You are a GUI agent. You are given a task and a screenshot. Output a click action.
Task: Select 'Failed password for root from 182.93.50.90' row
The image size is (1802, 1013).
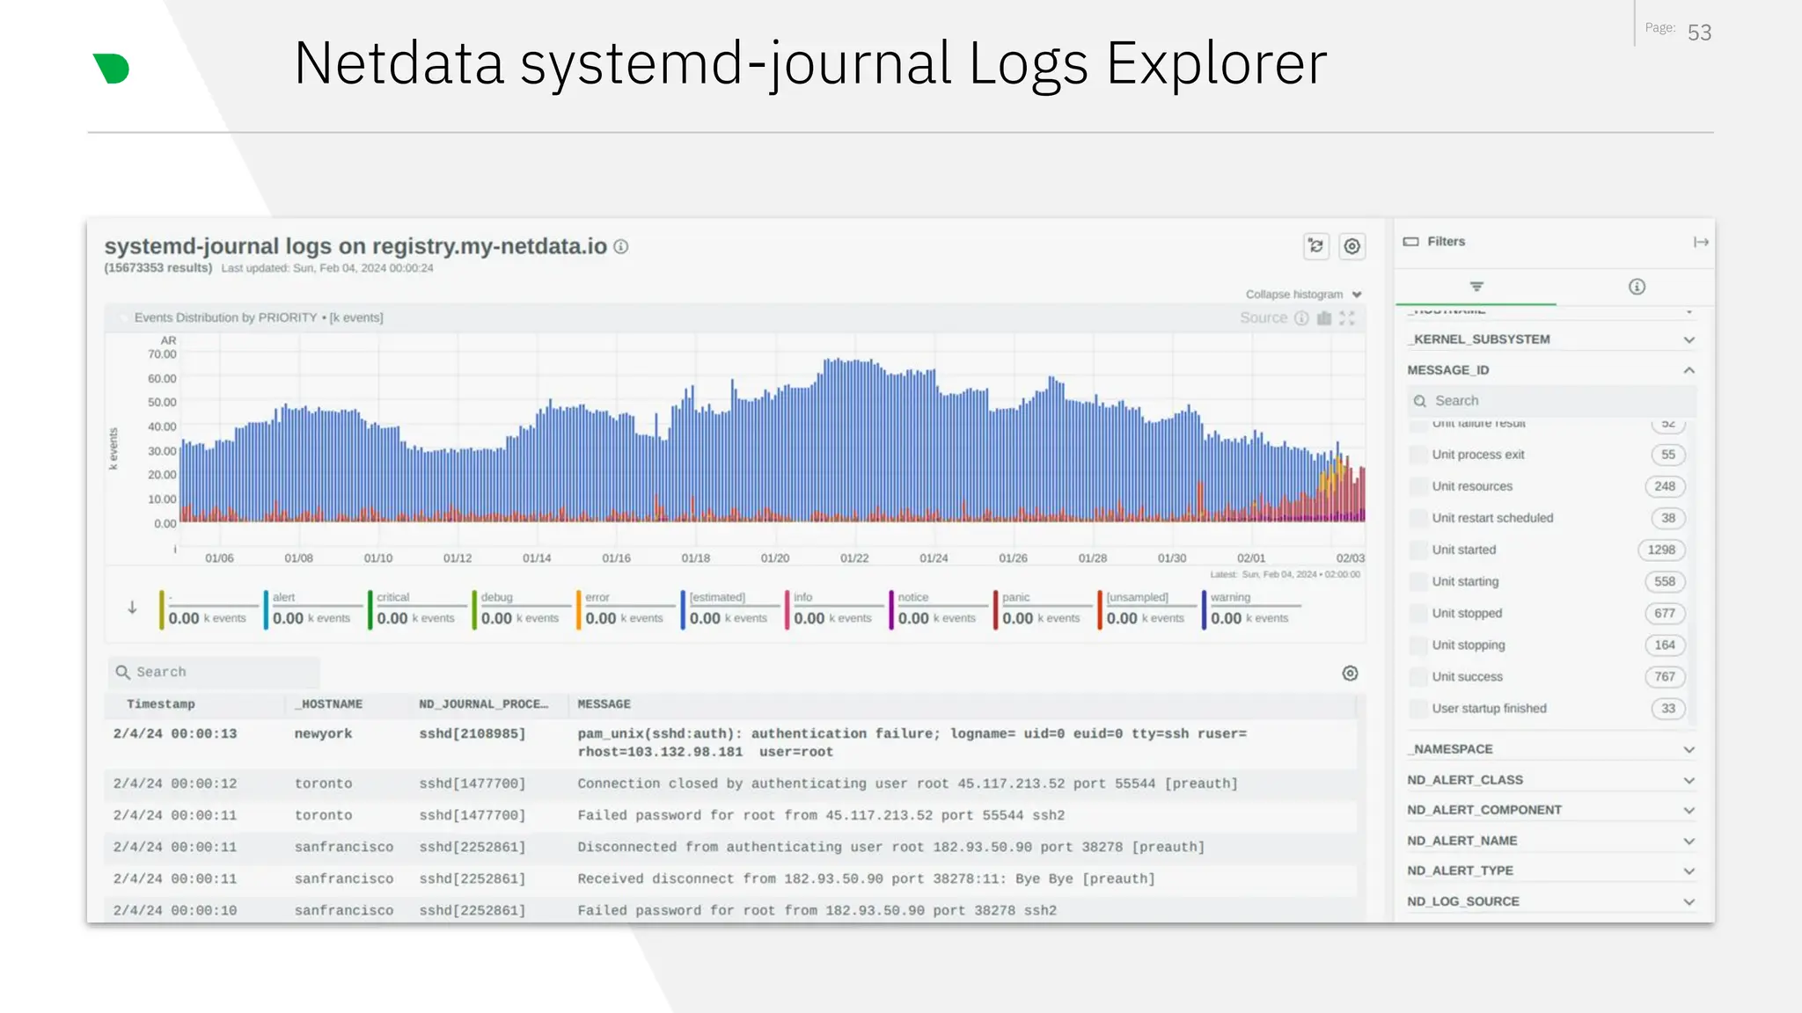pos(730,910)
